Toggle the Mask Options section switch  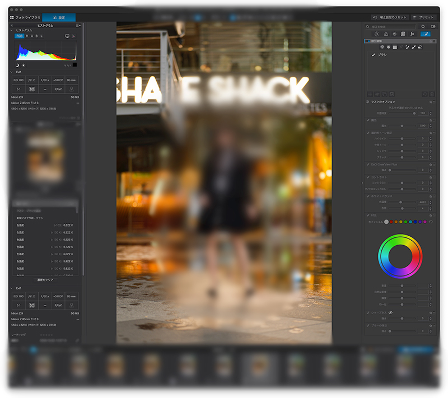pyautogui.click(x=368, y=102)
